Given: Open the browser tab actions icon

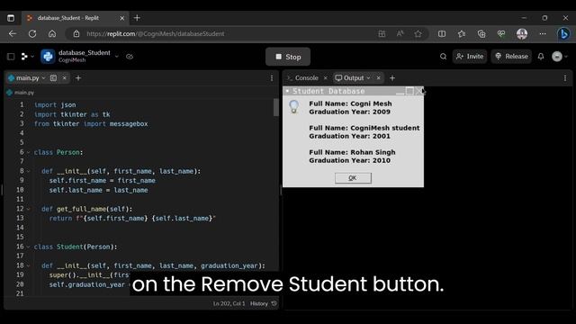Looking at the screenshot, I should click(11, 18).
